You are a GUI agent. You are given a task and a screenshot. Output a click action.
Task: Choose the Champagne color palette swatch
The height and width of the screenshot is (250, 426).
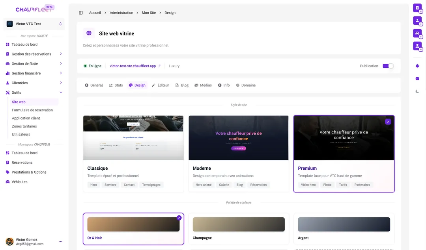(239, 224)
